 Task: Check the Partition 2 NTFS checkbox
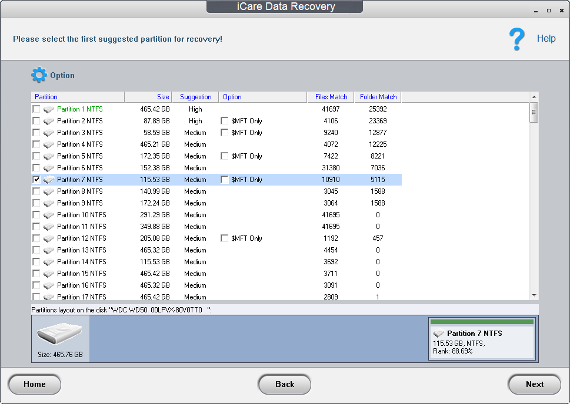(x=36, y=120)
